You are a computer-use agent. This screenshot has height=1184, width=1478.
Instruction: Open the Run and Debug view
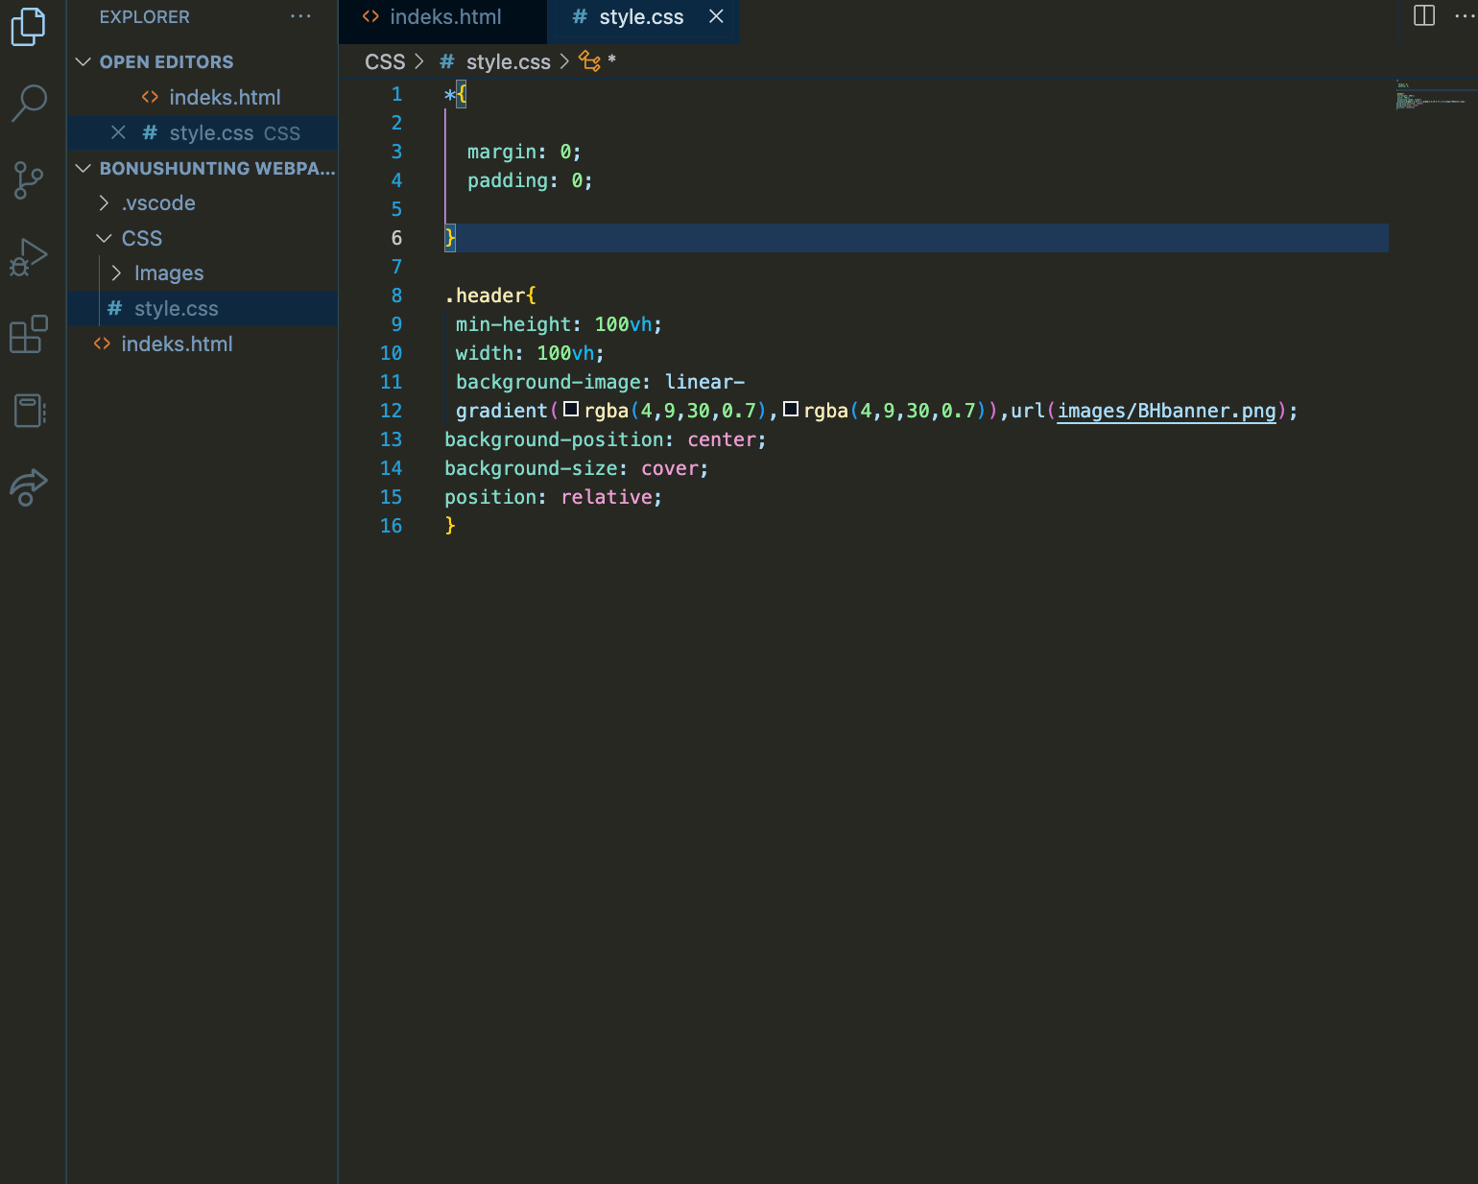pos(28,256)
